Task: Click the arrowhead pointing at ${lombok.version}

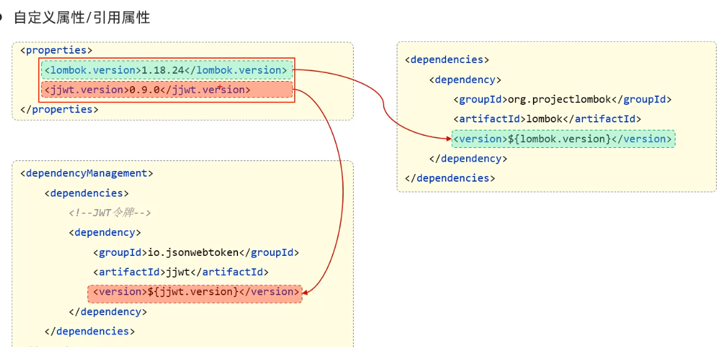Action: (x=447, y=139)
